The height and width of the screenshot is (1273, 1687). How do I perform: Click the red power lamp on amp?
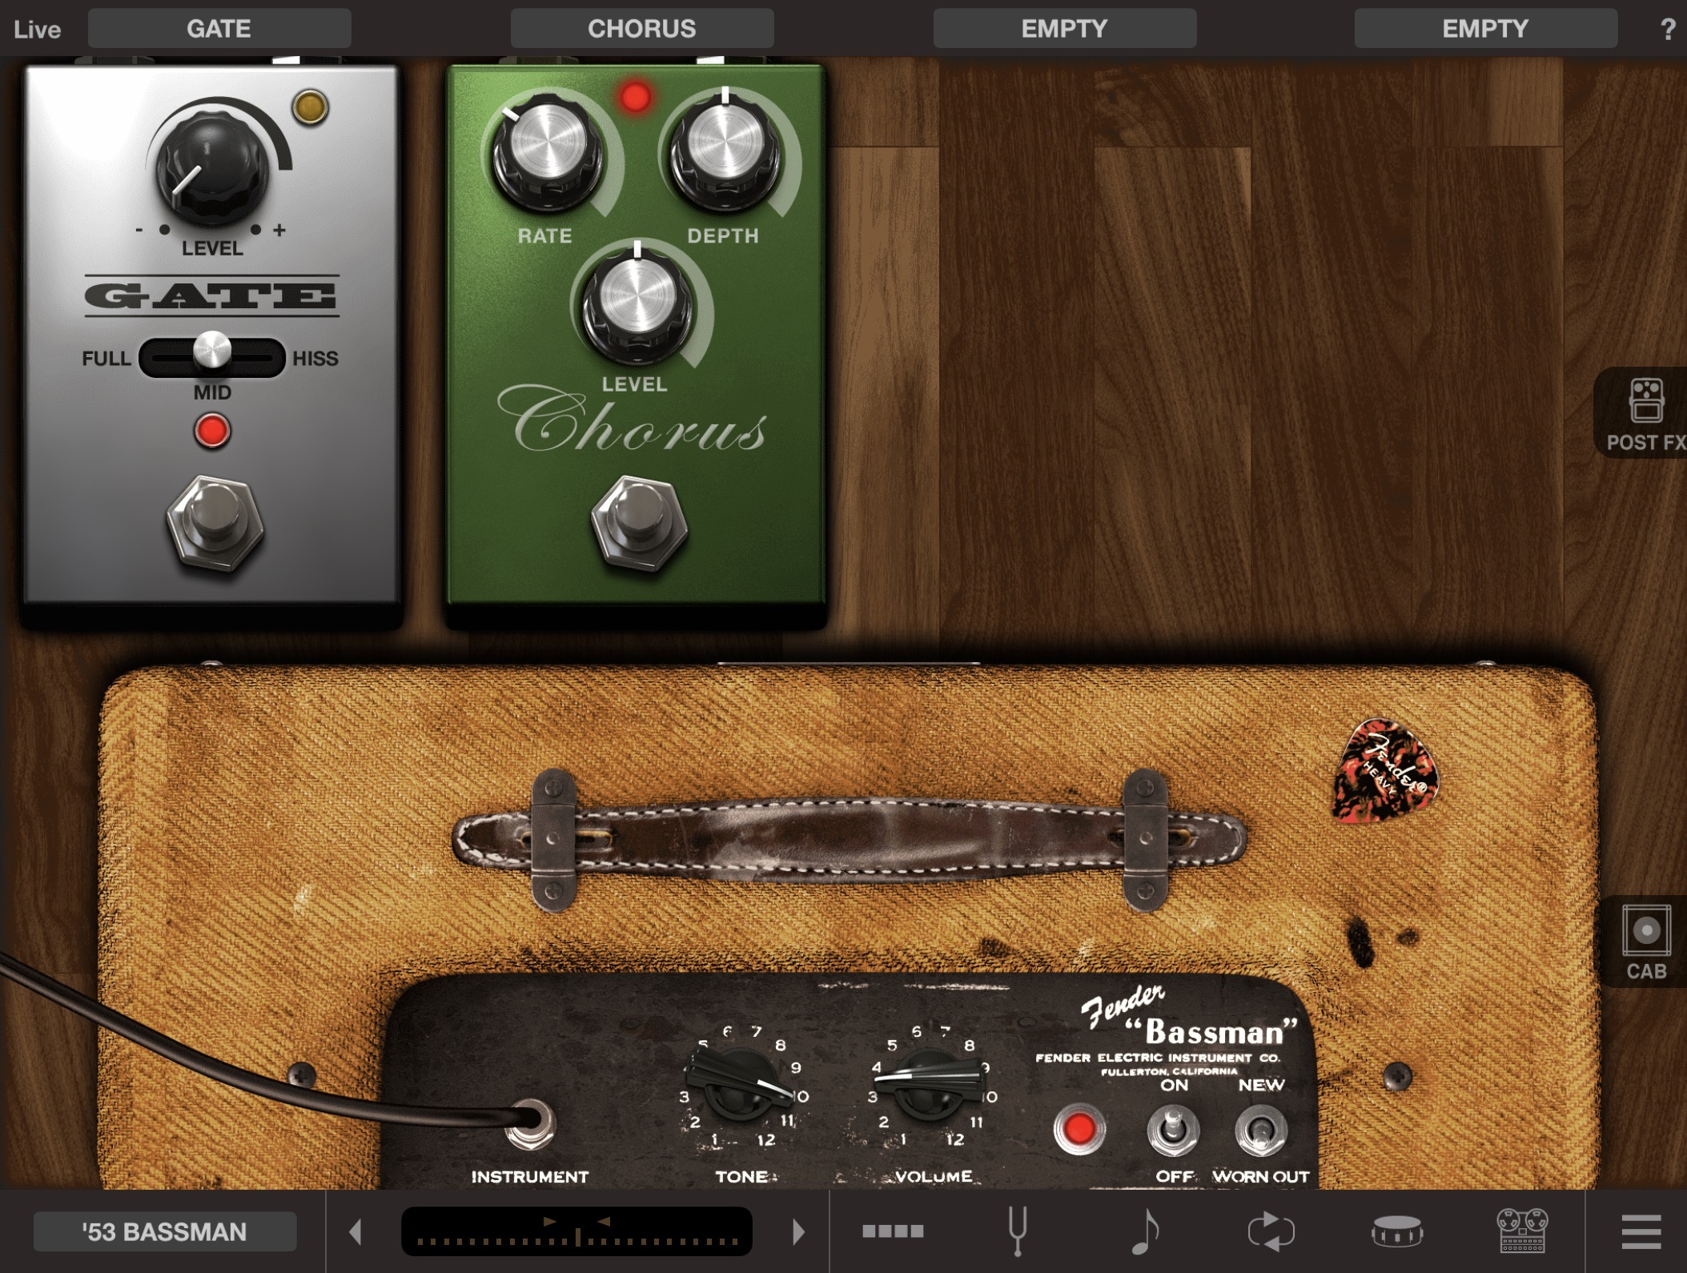(1078, 1129)
